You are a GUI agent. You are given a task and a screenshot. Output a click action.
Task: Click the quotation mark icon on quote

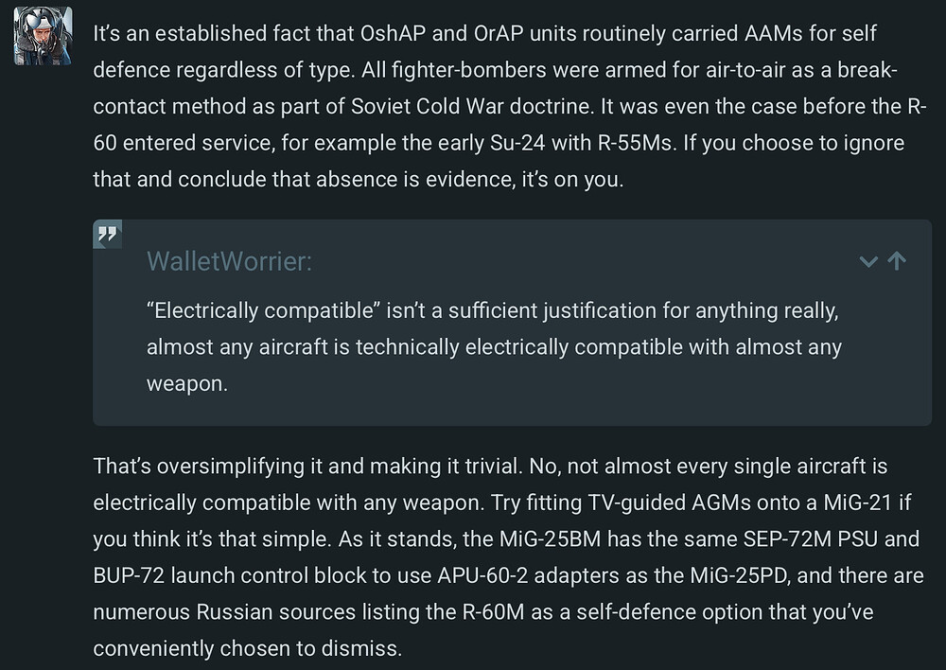pyautogui.click(x=106, y=235)
